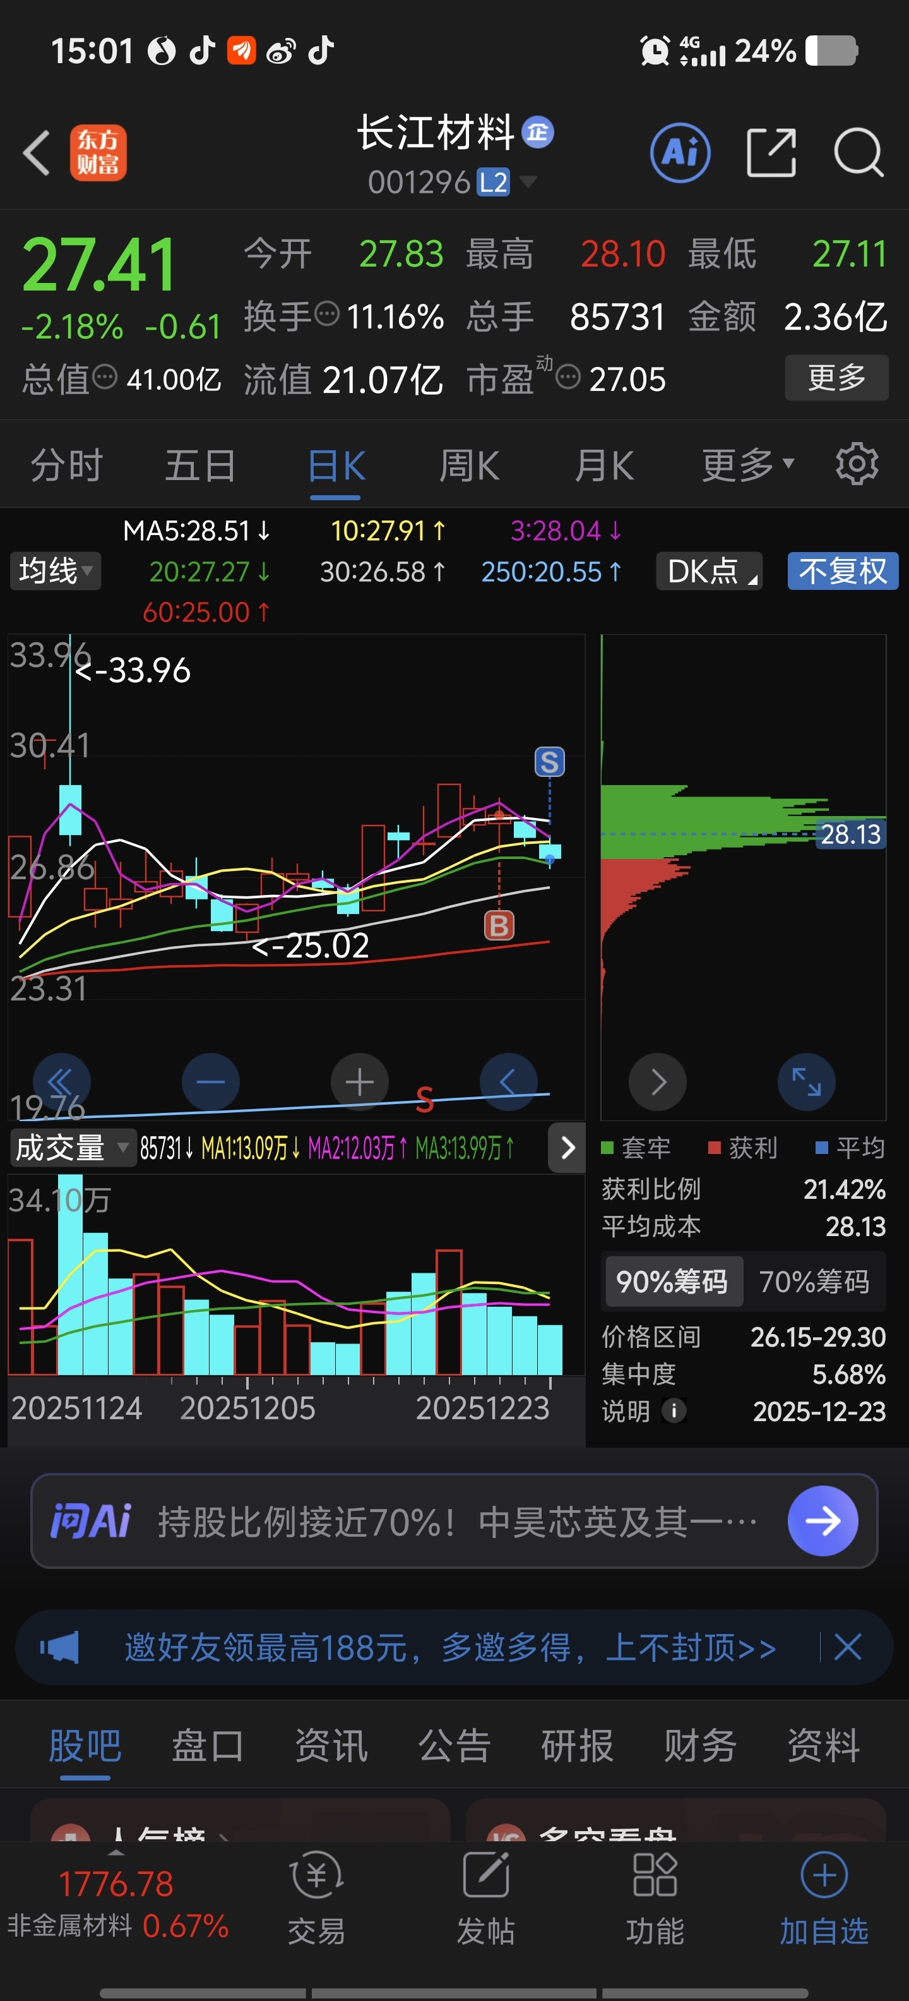This screenshot has width=909, height=2001.
Task: Expand chip distribution to fullscreen
Action: click(807, 1081)
